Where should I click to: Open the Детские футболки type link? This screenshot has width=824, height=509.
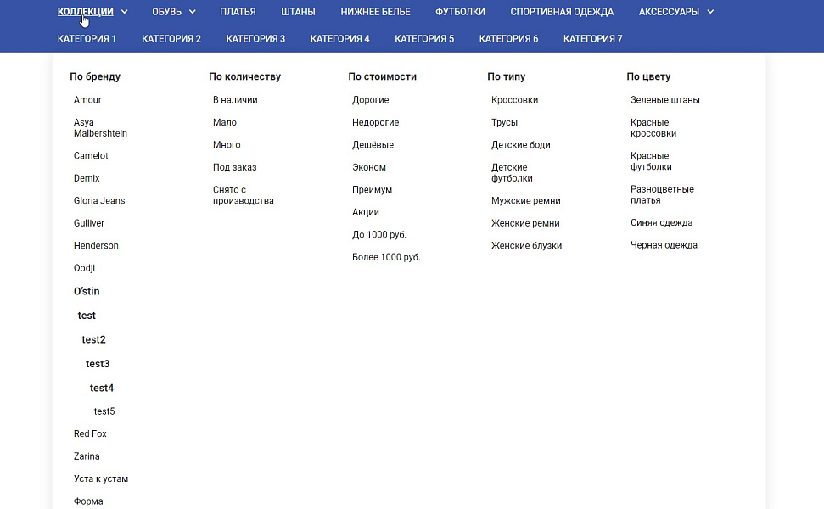[512, 173]
